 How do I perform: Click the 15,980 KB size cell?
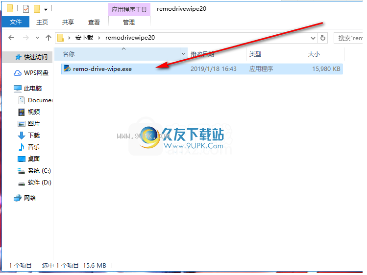click(x=326, y=69)
